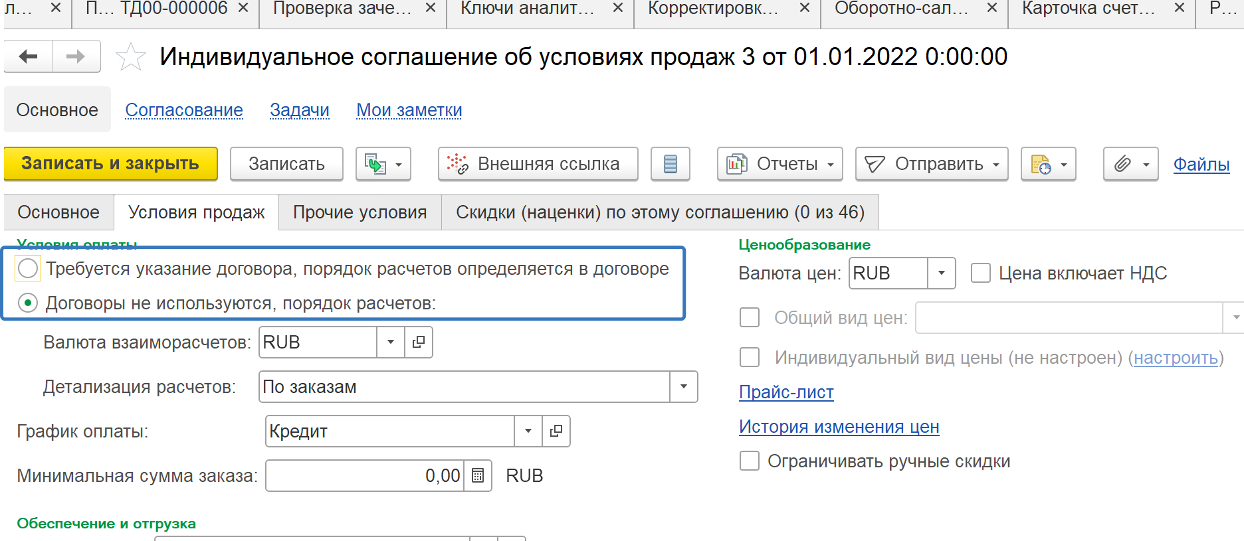Expand the Общий вид цен dropdown arrow
Screen dimensions: 1244x541
1235,317
